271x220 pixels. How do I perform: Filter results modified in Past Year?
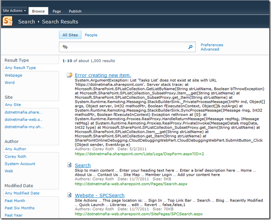pos(14,215)
